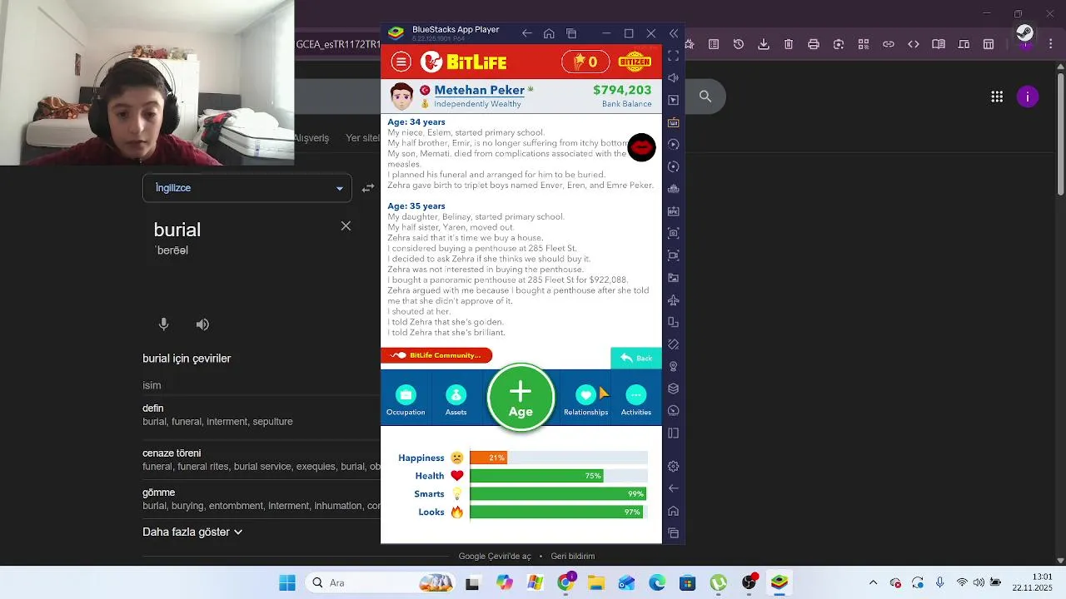Tap the green Age plus button

[x=521, y=398]
